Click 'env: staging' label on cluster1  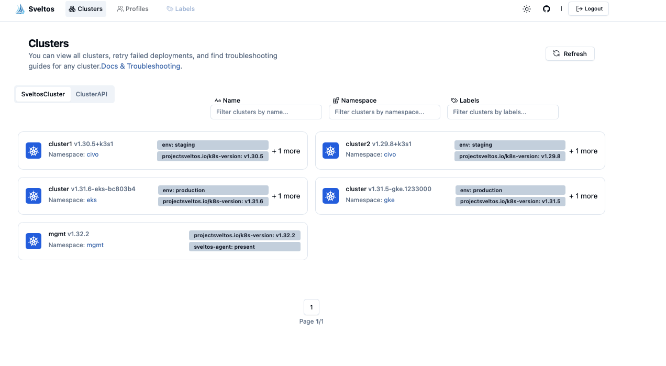[213, 145]
